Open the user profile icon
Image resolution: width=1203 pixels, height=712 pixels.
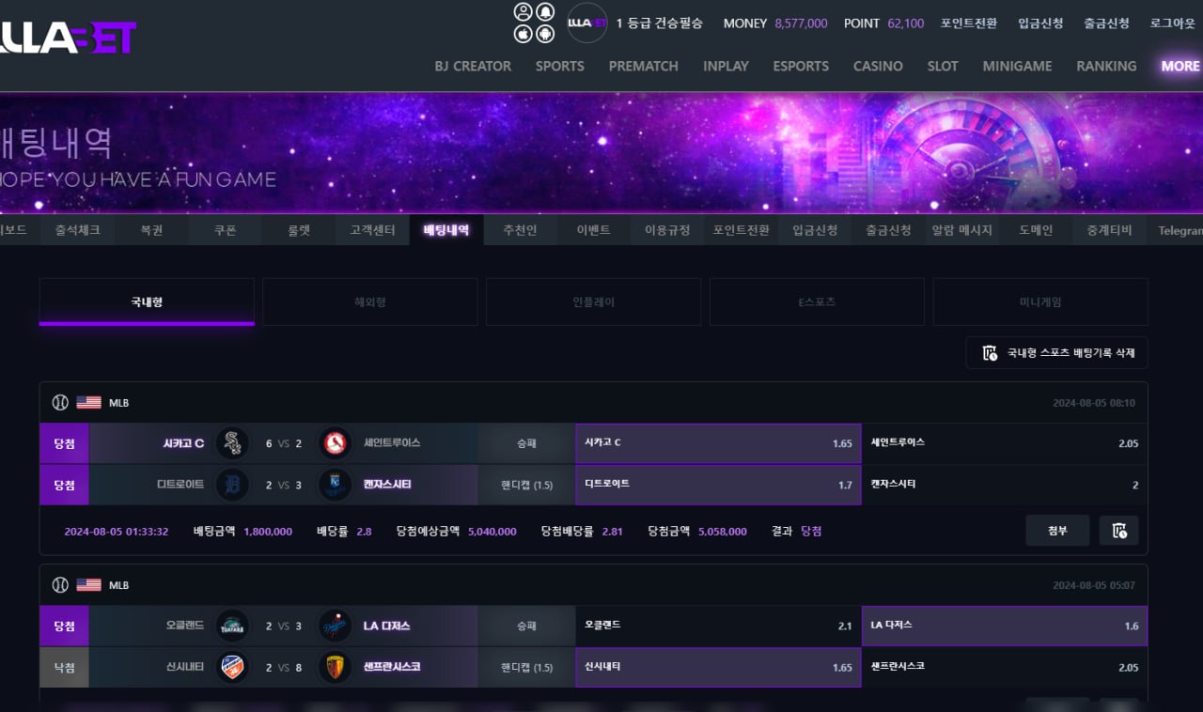523,12
